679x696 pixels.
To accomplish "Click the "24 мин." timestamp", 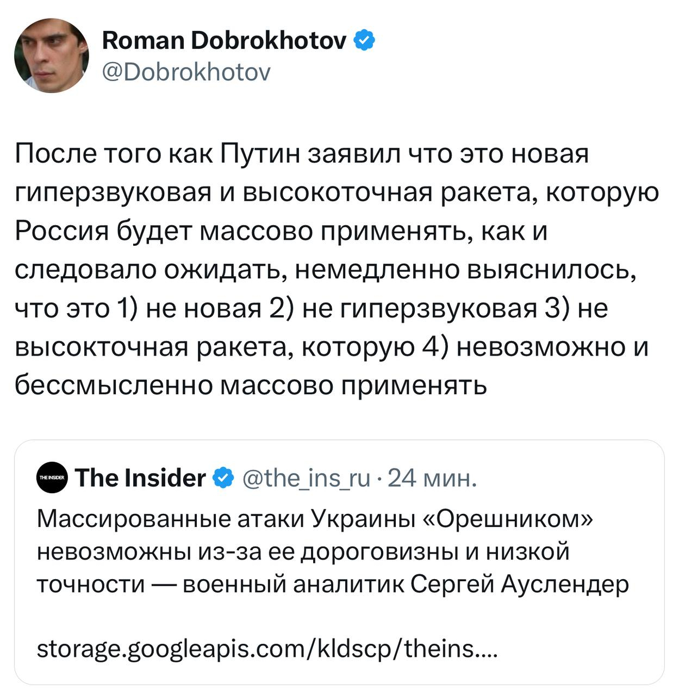I will (433, 478).
